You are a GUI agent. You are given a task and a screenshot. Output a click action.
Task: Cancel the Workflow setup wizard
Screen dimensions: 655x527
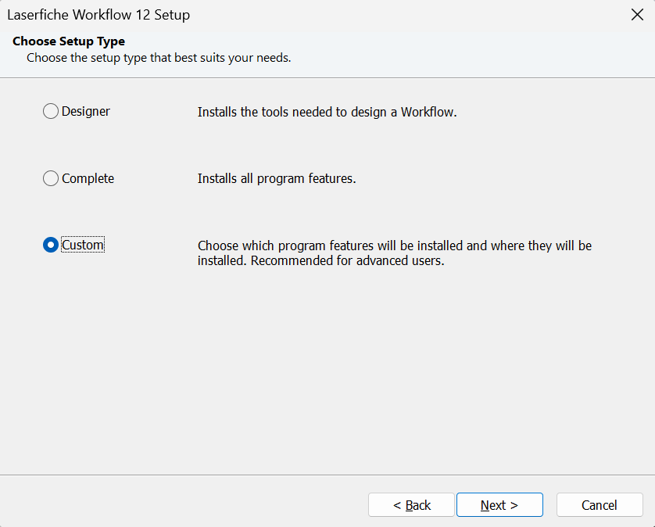click(600, 505)
